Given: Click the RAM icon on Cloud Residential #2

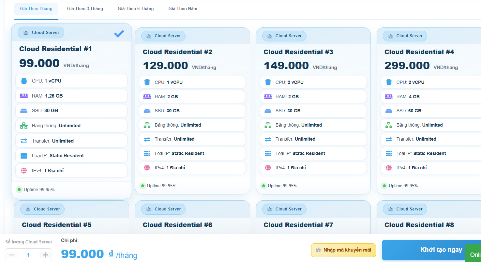Looking at the screenshot, I should tap(147, 96).
